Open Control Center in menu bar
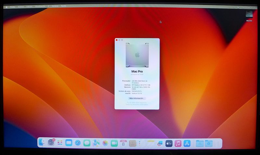The width and height of the screenshot is (260, 155). tap(238, 7)
